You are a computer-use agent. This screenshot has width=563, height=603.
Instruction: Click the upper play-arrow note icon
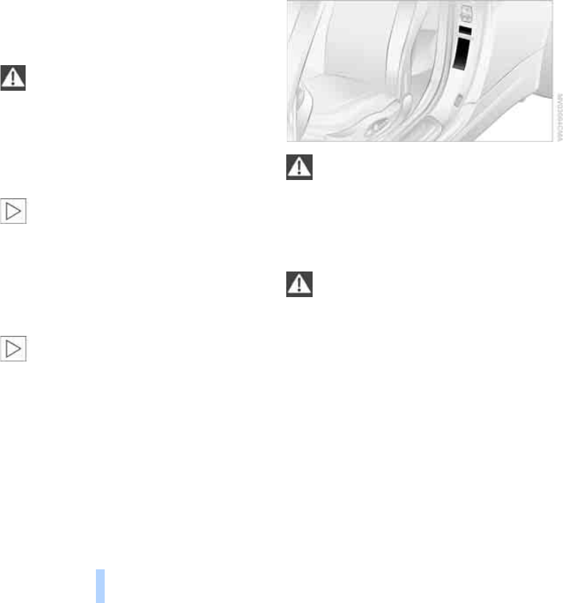tap(13, 211)
